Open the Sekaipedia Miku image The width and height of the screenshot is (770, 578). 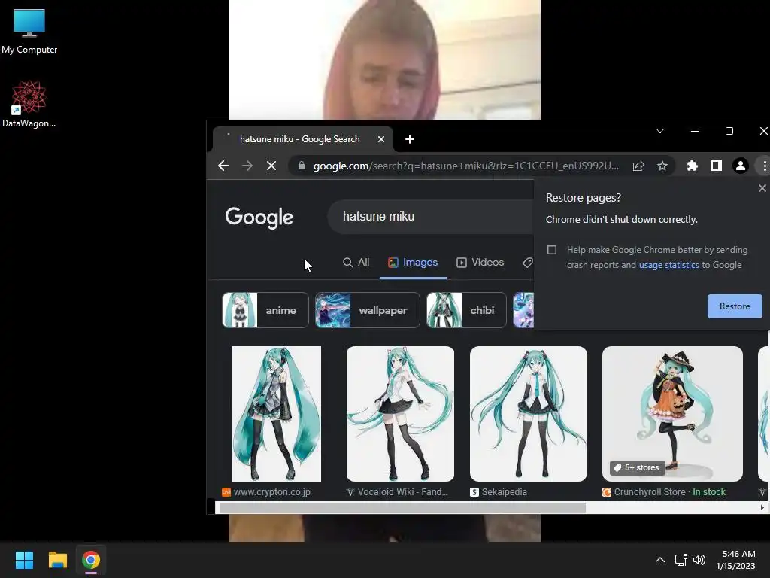pyautogui.click(x=529, y=414)
